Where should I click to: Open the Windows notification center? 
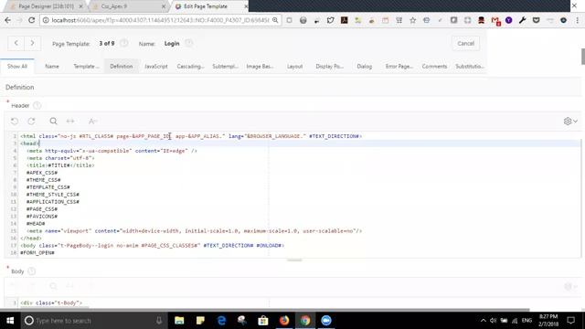[x=570, y=321]
